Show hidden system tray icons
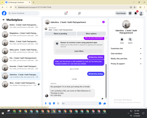 click(128, 113)
